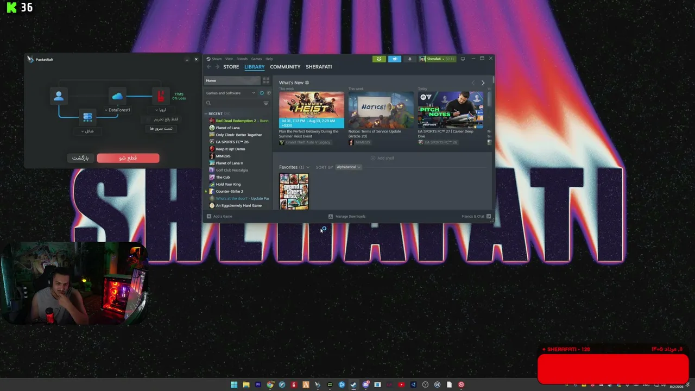
Task: Open File Explorer from taskbar
Action: point(246,384)
